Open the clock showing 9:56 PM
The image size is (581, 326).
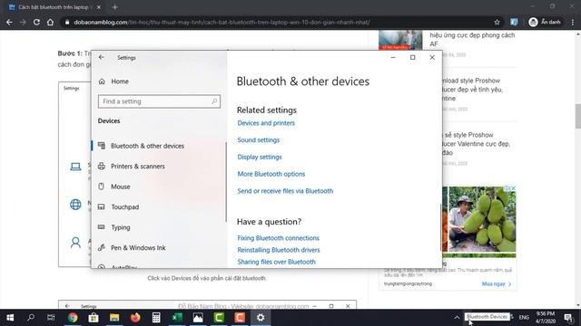(545, 318)
